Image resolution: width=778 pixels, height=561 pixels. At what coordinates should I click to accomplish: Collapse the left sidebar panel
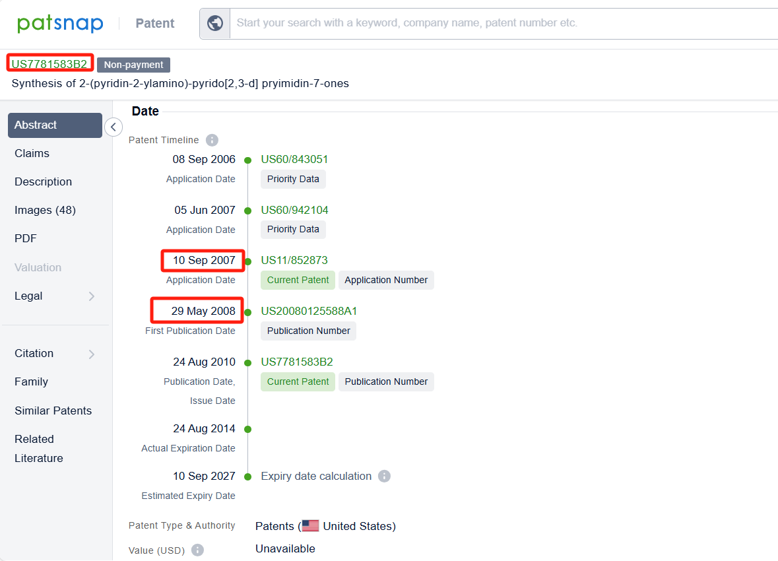click(x=113, y=127)
